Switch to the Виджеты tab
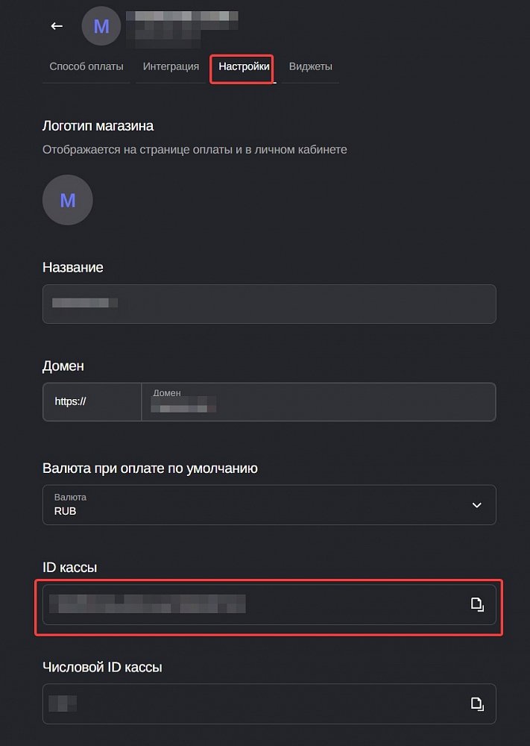This screenshot has width=530, height=746. [x=310, y=66]
